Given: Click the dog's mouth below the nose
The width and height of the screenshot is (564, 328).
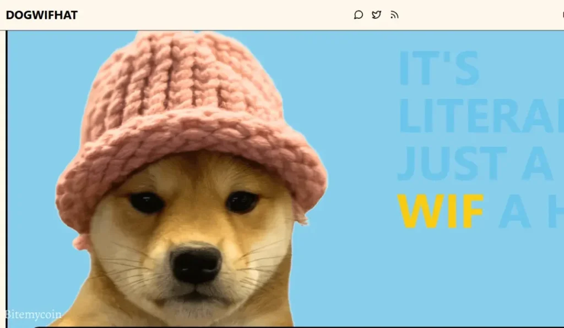Looking at the screenshot, I should point(196,297).
